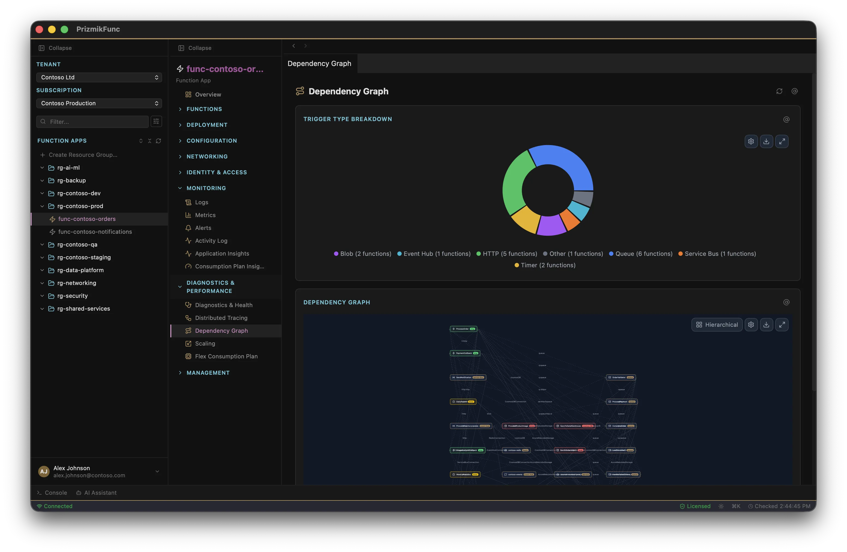This screenshot has height=552, width=847.
Task: Expand the Alex Johnson account menu
Action: click(x=157, y=471)
